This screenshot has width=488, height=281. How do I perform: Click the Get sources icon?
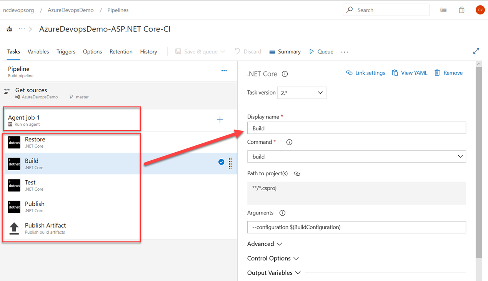[7, 91]
